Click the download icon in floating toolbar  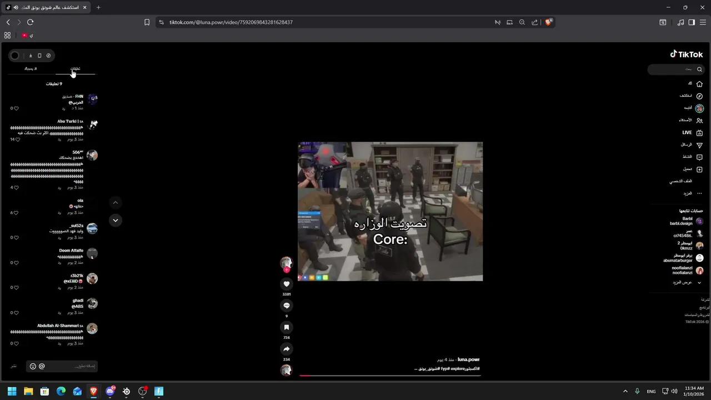(x=31, y=56)
